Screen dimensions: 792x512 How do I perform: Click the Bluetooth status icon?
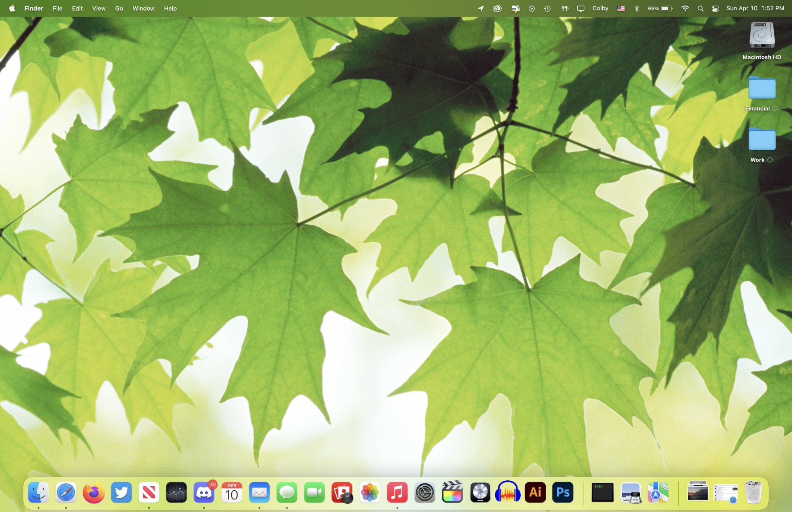(637, 8)
